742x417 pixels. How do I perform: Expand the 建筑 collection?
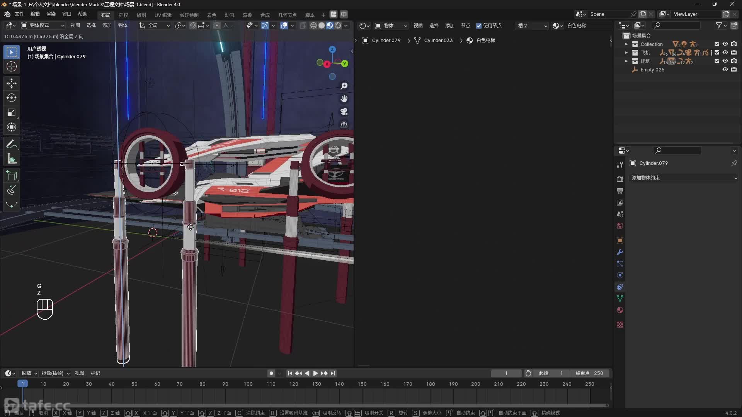click(x=626, y=61)
